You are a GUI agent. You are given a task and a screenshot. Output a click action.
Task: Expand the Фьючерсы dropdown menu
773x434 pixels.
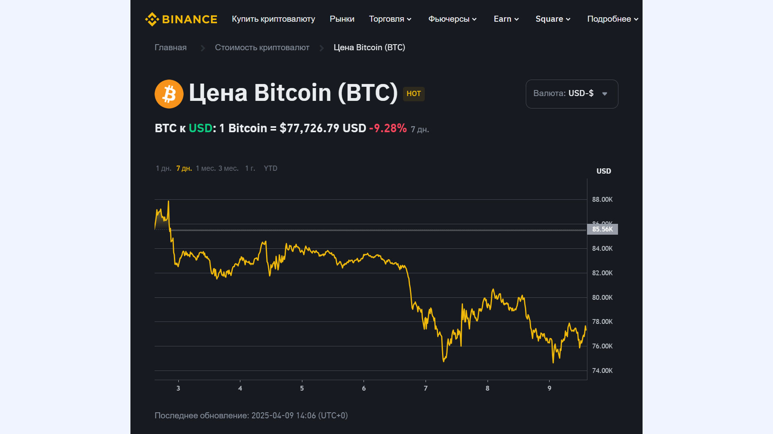[x=453, y=19]
